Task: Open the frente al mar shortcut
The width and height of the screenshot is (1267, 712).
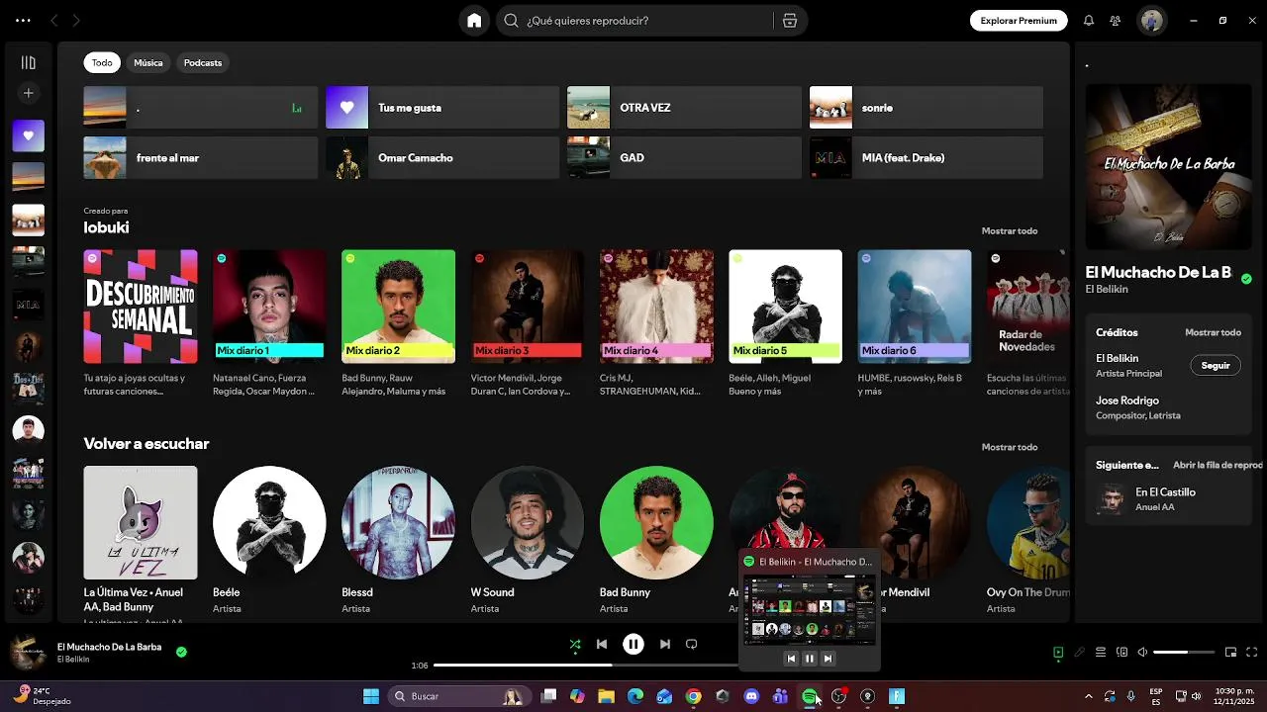Action: 201,158
